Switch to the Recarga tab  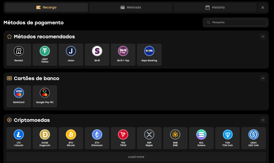46,7
